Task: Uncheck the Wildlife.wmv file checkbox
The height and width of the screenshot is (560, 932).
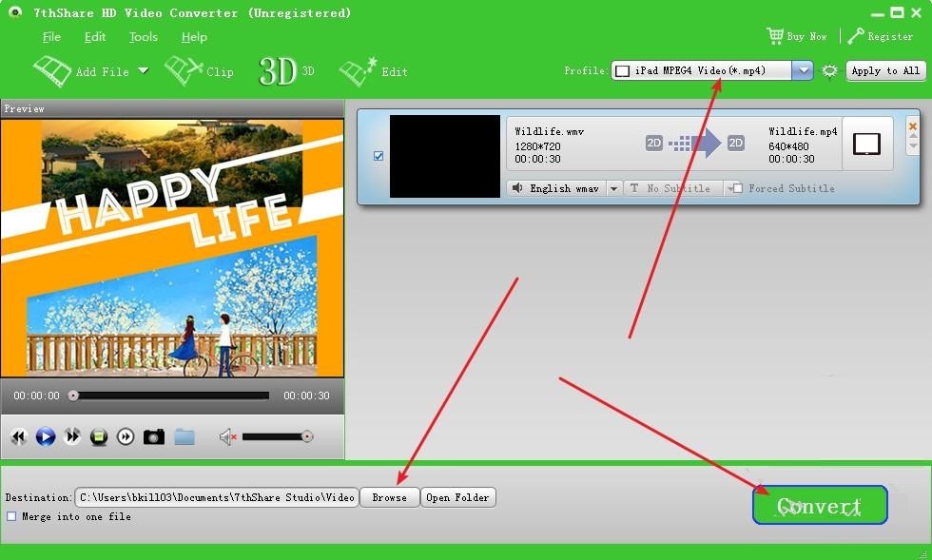Action: click(x=379, y=156)
